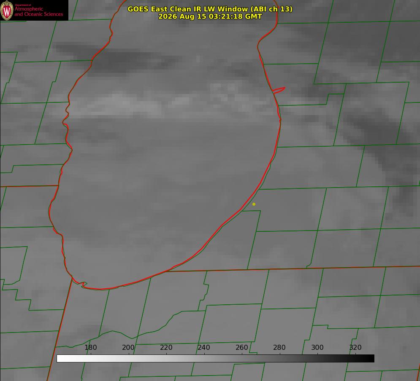This screenshot has width=420, height=381.
Task: Click the 180 colorbar label
Action: click(90, 347)
